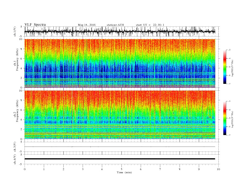The width and height of the screenshot is (246, 190).
Task: Click the '10' tick on the Time axis
Action: [218, 169]
